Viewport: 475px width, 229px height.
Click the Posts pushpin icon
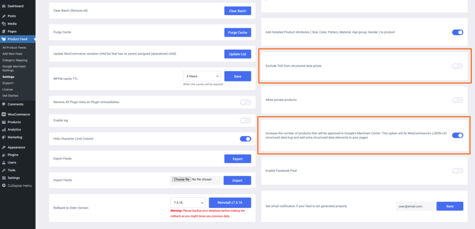(x=4, y=16)
